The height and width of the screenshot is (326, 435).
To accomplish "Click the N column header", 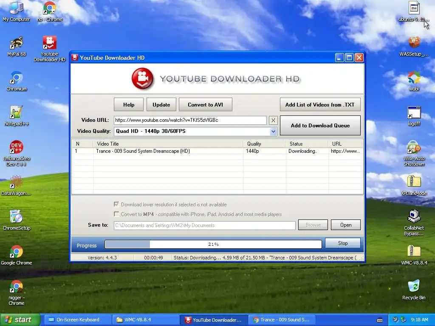I will tap(83, 143).
